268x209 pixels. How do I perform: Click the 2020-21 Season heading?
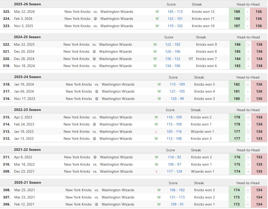[x=27, y=182]
